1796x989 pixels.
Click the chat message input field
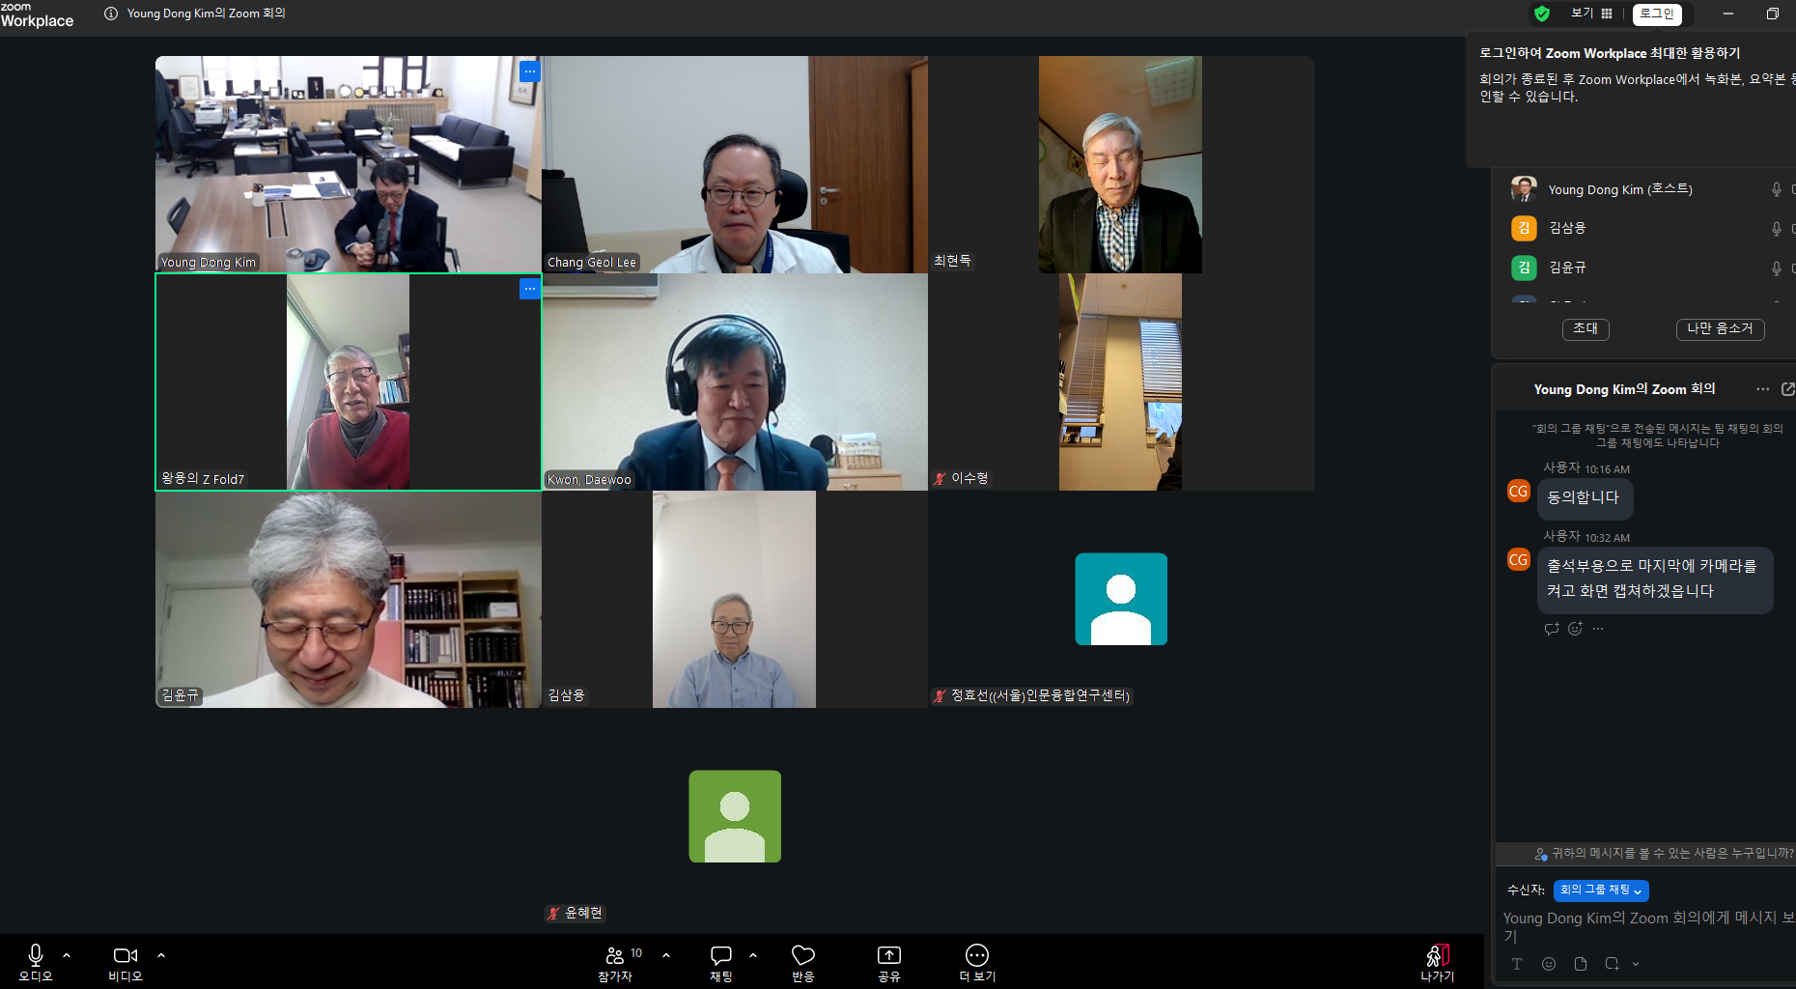[x=1642, y=926]
